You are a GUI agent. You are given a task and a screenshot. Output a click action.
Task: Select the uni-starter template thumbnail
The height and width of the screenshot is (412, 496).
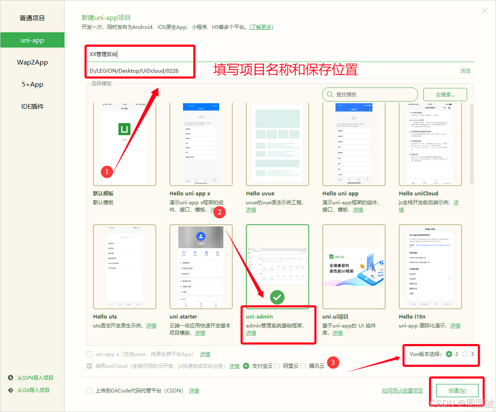click(201, 267)
